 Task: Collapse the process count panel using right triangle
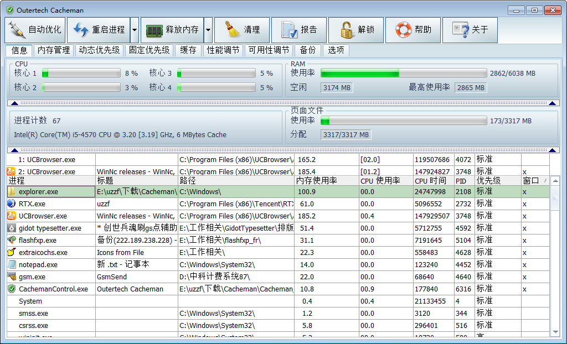point(552,150)
